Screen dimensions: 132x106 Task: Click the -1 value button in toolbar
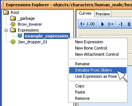(120, 24)
